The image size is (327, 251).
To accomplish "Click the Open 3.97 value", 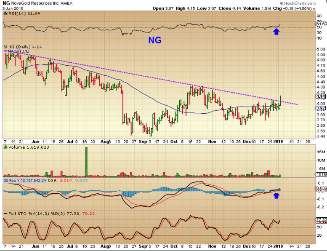I will tap(163, 8).
